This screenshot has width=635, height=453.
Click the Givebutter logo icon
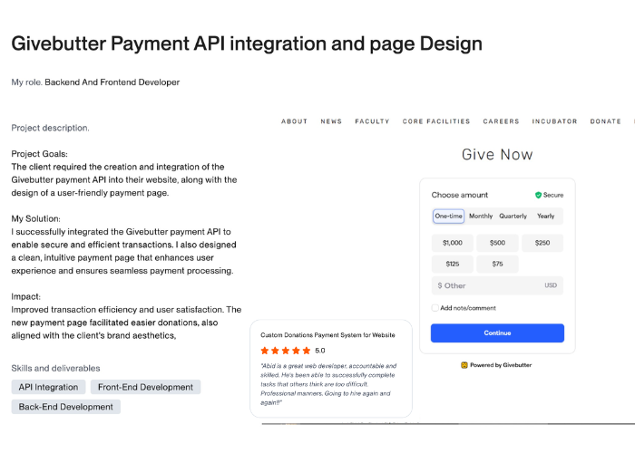(x=464, y=365)
